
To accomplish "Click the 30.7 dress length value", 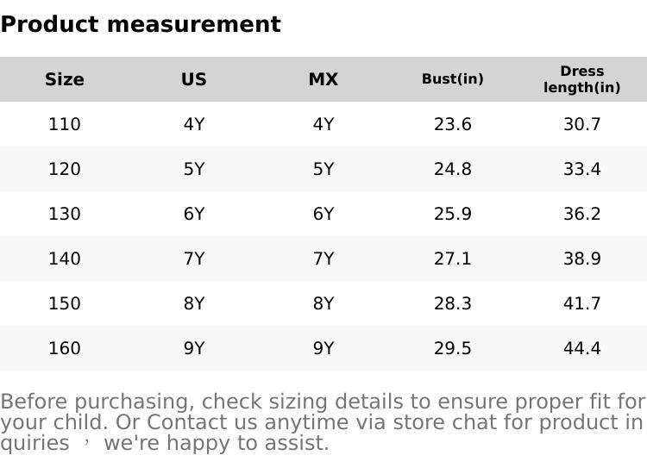I will point(582,124).
